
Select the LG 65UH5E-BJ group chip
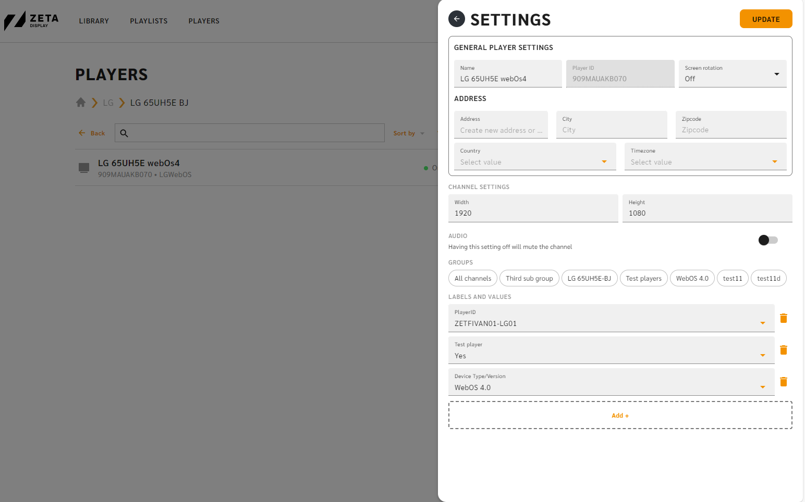coord(589,278)
